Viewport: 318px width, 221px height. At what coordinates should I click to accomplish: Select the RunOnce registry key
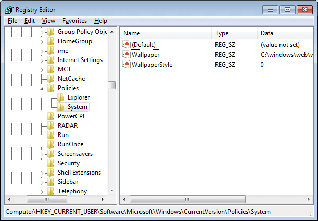[70, 144]
